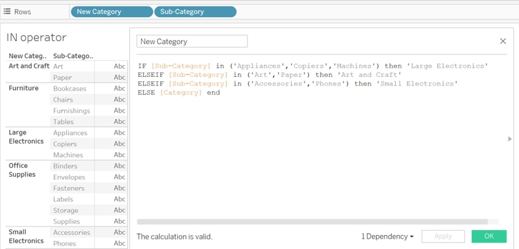Close the calculation editor dialog

(503, 41)
